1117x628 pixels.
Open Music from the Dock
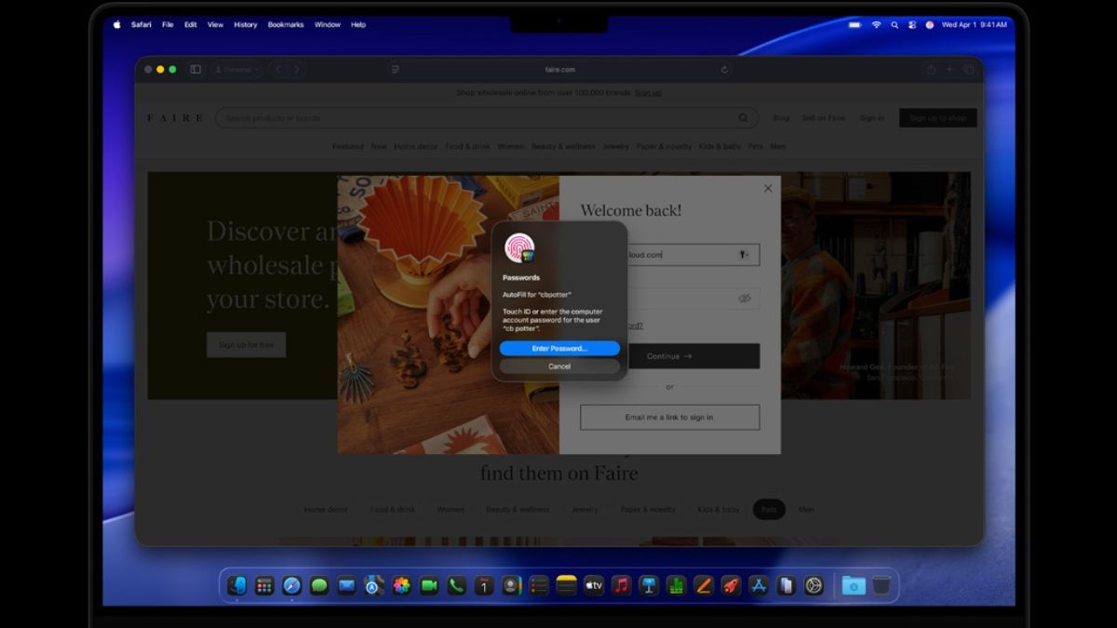click(x=621, y=585)
